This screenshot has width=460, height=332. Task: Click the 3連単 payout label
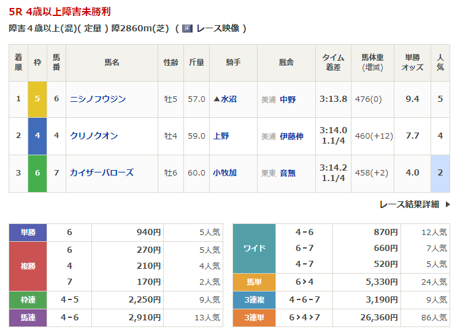[x=254, y=317]
